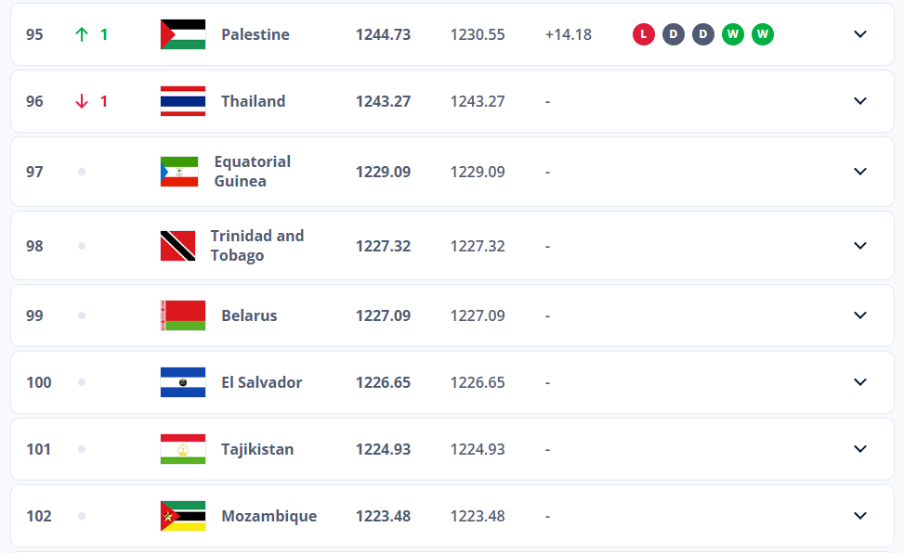The height and width of the screenshot is (553, 904).
Task: Open the Tajikistan team name link
Action: point(257,449)
